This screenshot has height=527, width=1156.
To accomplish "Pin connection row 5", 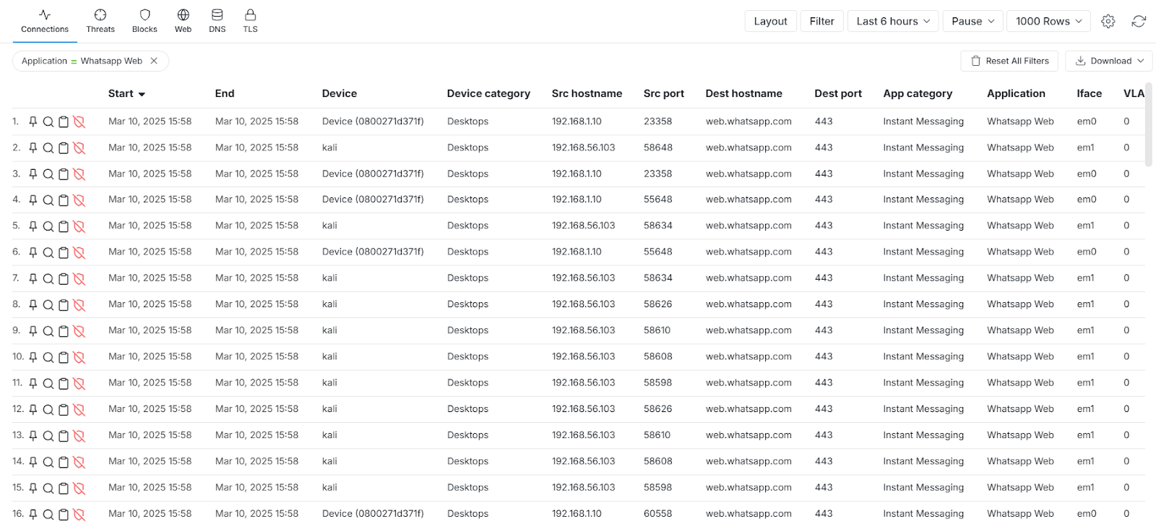I will tap(33, 226).
